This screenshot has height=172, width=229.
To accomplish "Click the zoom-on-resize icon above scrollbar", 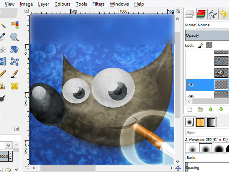I will (177, 11).
